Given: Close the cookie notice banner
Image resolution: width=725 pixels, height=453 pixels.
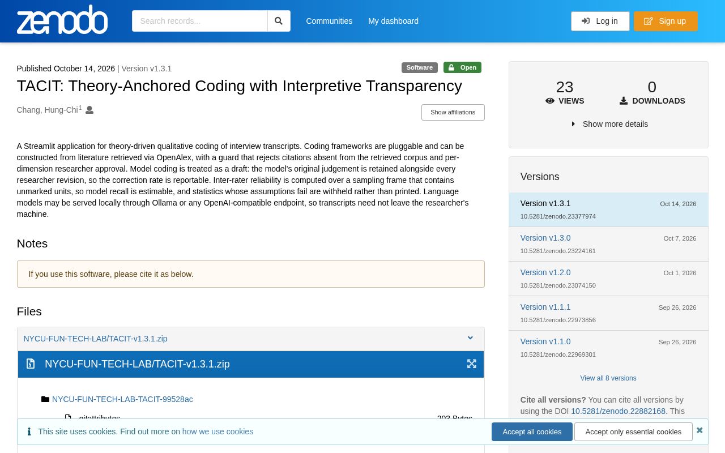Looking at the screenshot, I should point(700,430).
